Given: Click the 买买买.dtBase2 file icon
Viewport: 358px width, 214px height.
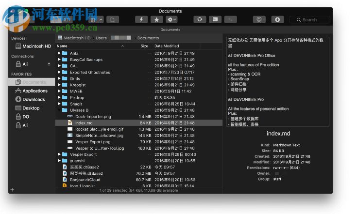Looking at the screenshot, I should pyautogui.click(x=65, y=167).
